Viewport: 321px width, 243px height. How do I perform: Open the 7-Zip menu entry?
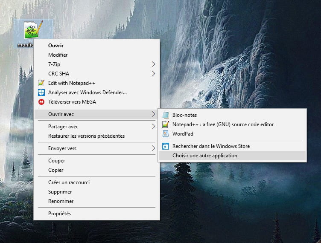(96, 64)
